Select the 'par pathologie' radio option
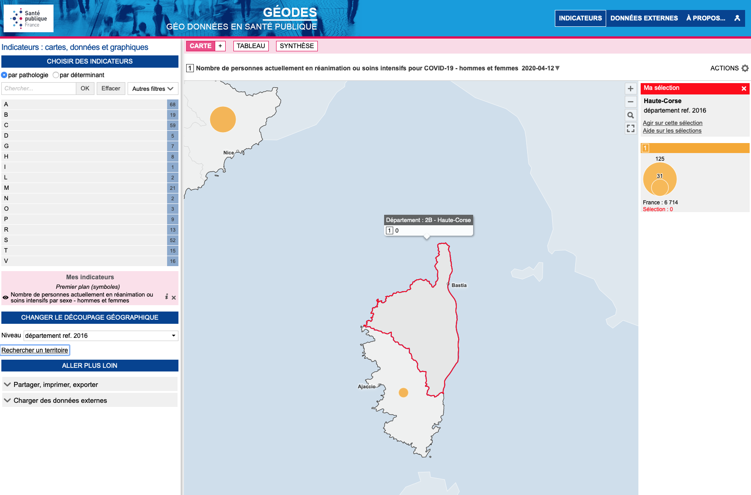 [x=5, y=75]
